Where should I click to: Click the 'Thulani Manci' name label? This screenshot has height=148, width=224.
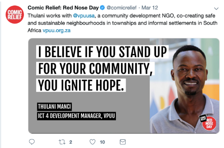coord(55,107)
